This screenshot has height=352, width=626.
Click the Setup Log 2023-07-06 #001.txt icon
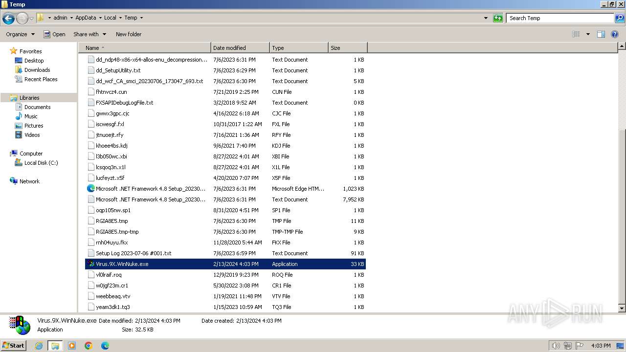(x=90, y=253)
